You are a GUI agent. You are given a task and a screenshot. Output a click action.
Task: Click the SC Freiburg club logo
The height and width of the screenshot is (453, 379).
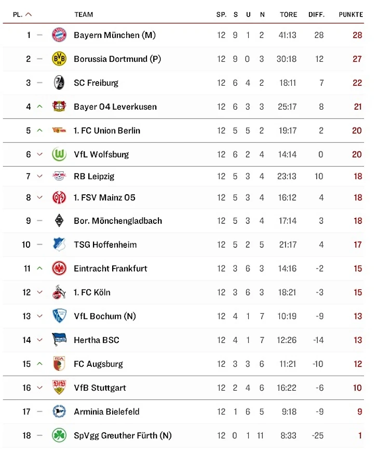59,83
